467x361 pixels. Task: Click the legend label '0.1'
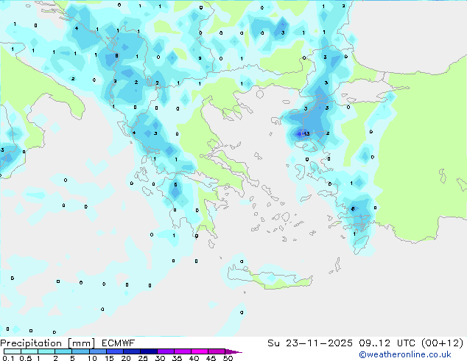(8, 358)
